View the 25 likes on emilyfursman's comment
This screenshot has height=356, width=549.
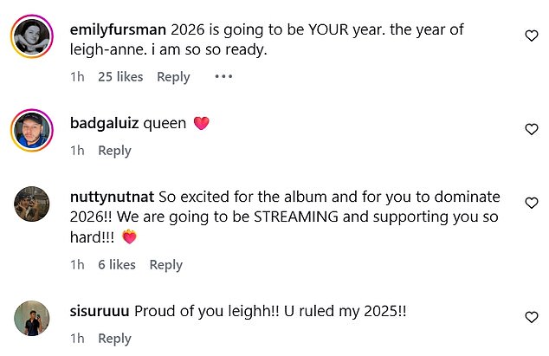tap(120, 77)
